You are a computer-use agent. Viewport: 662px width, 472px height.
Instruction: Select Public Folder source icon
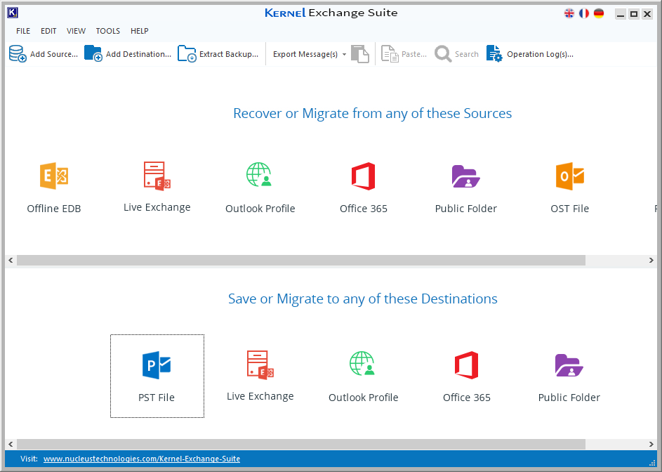(465, 176)
